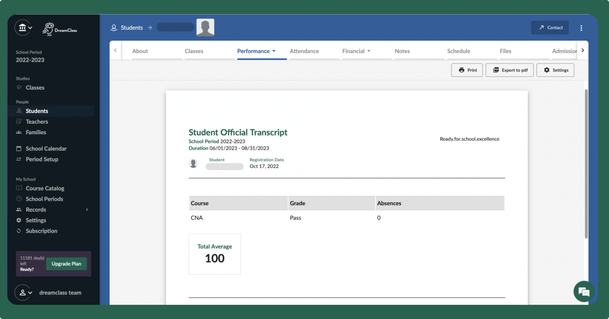This screenshot has height=319, width=609.
Task: Open the Teachers section via its icon
Action: [x=19, y=121]
